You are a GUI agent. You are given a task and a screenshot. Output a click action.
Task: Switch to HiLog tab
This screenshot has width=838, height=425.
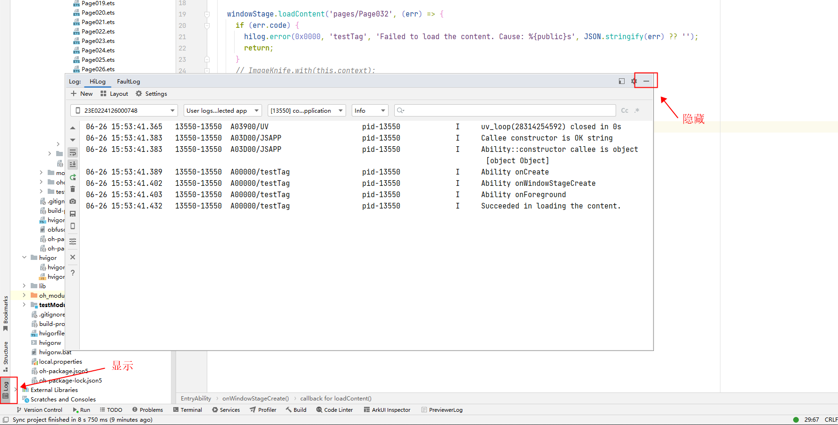tap(98, 82)
